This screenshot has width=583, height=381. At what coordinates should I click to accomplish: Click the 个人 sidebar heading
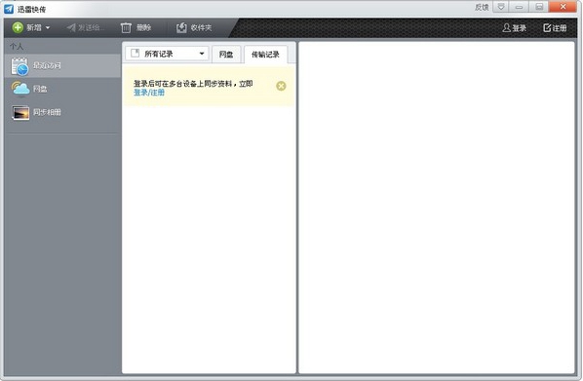point(17,47)
